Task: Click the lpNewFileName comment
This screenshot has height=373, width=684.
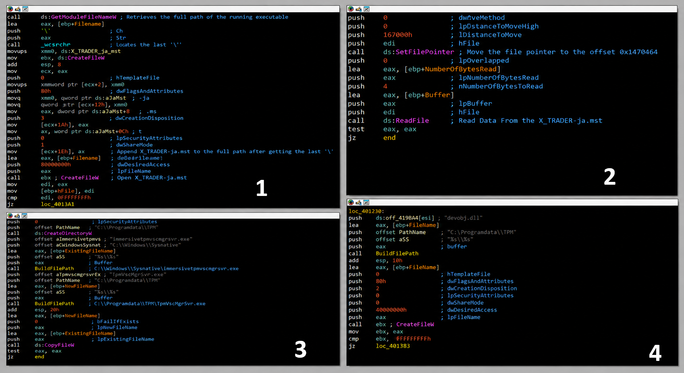Action: (117, 328)
